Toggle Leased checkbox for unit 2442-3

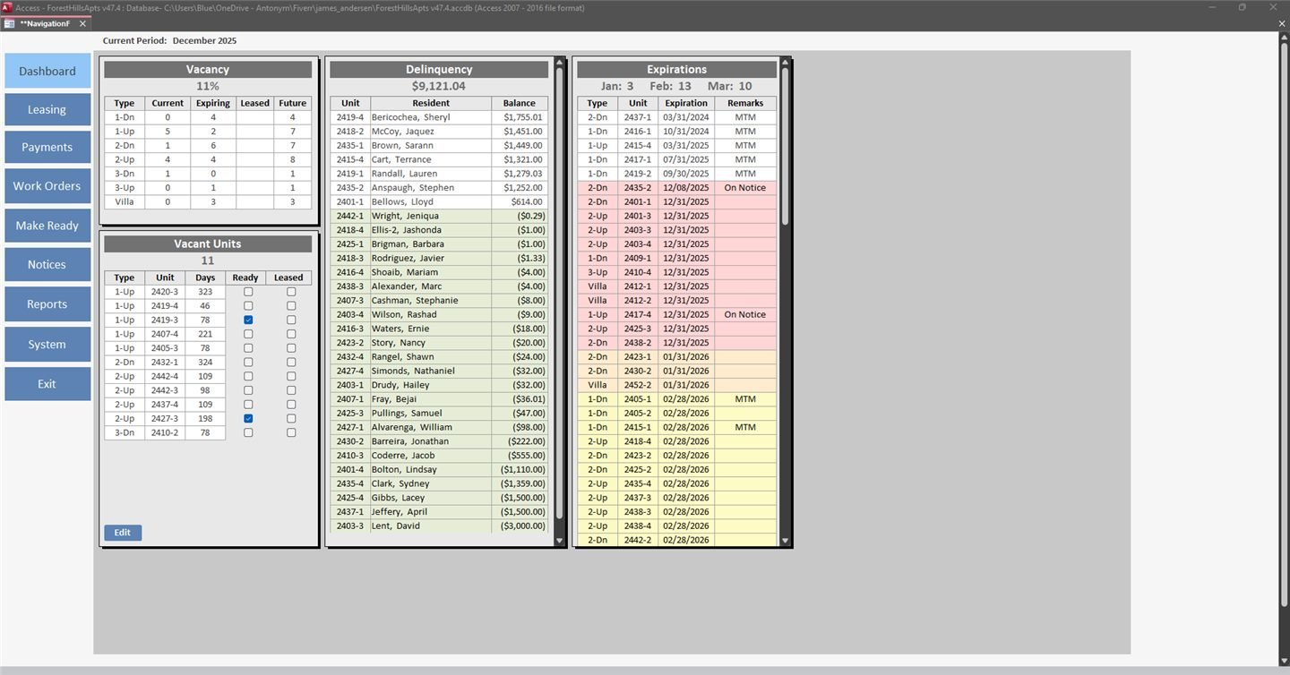click(x=291, y=390)
